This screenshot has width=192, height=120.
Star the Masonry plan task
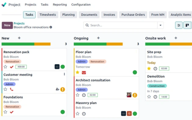[77, 114]
